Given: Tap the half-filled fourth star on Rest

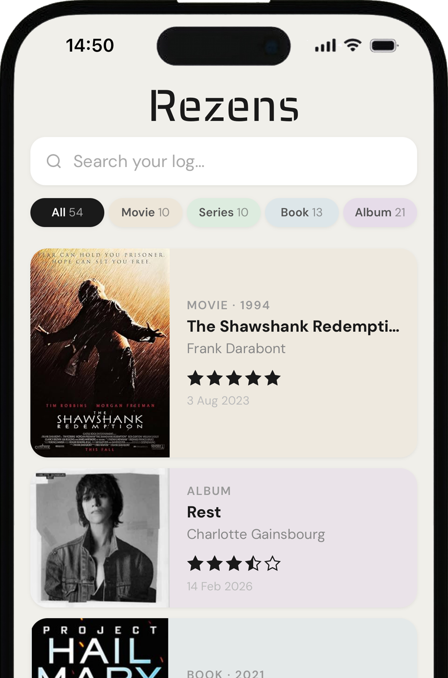Looking at the screenshot, I should click(253, 564).
